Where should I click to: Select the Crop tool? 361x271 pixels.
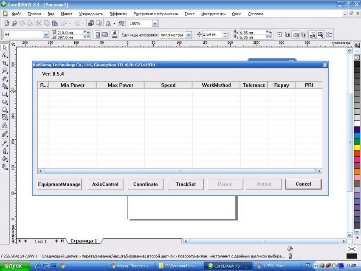5,63
